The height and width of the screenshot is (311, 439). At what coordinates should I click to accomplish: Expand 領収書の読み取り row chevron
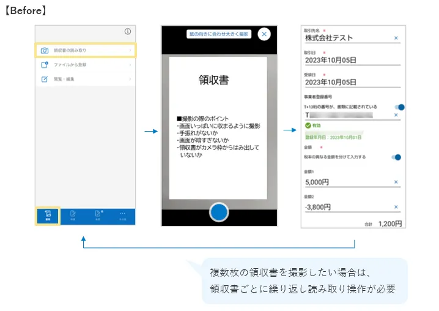pyautogui.click(x=130, y=50)
